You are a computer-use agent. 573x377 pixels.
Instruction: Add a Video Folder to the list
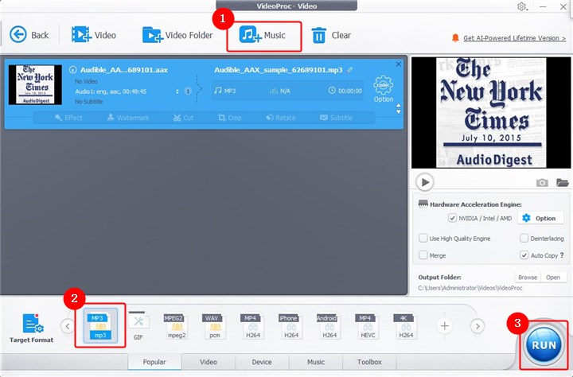177,35
